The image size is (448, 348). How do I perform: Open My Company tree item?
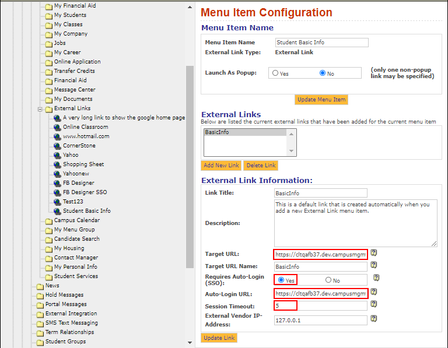(71, 34)
